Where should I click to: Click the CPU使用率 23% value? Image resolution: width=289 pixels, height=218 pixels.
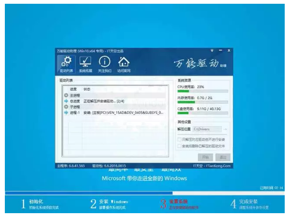[200, 87]
